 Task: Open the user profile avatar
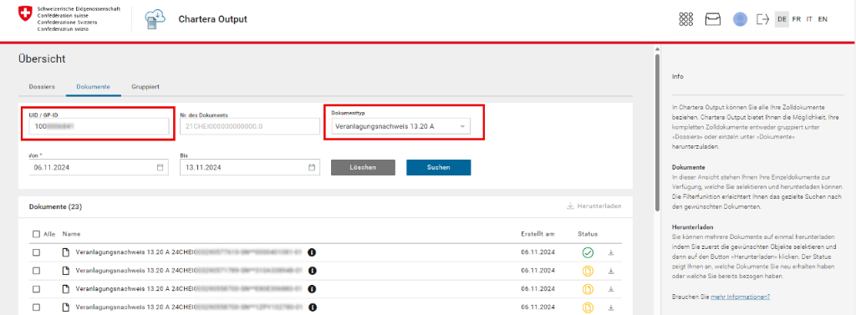tap(741, 19)
